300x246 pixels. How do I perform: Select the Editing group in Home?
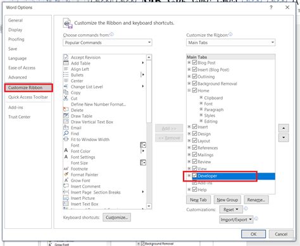point(211,121)
